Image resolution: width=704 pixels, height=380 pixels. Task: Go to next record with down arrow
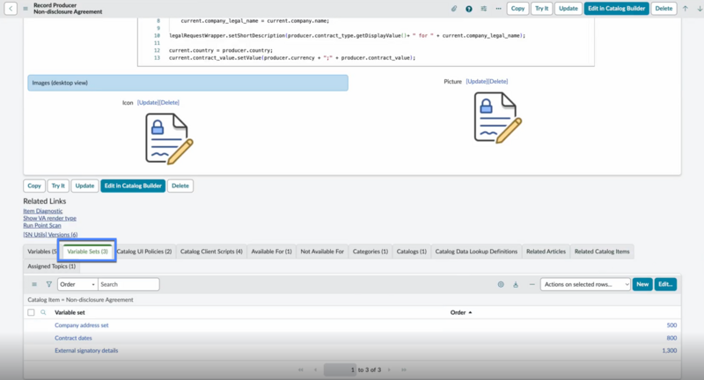point(700,9)
